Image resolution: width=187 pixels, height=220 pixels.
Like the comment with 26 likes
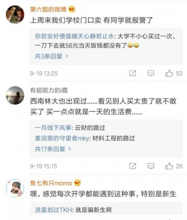[169, 166]
